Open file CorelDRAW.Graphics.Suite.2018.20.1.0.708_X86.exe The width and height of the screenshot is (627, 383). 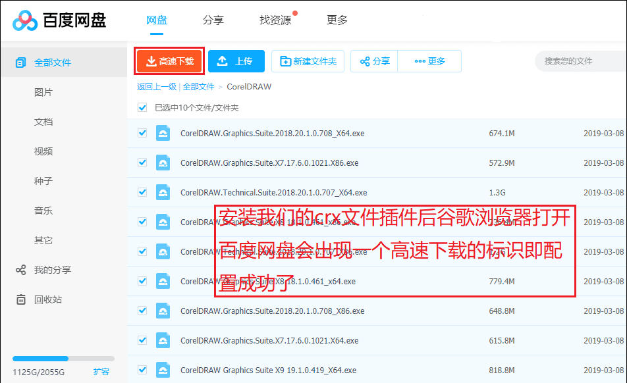click(272, 311)
